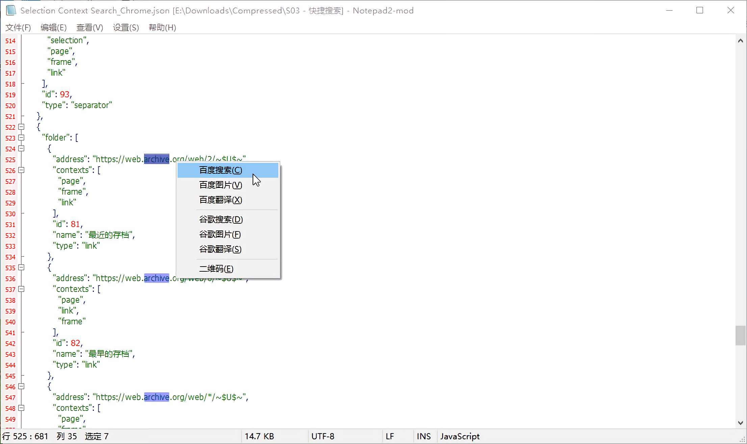Collapse the fold marker at line 524

click(21, 149)
